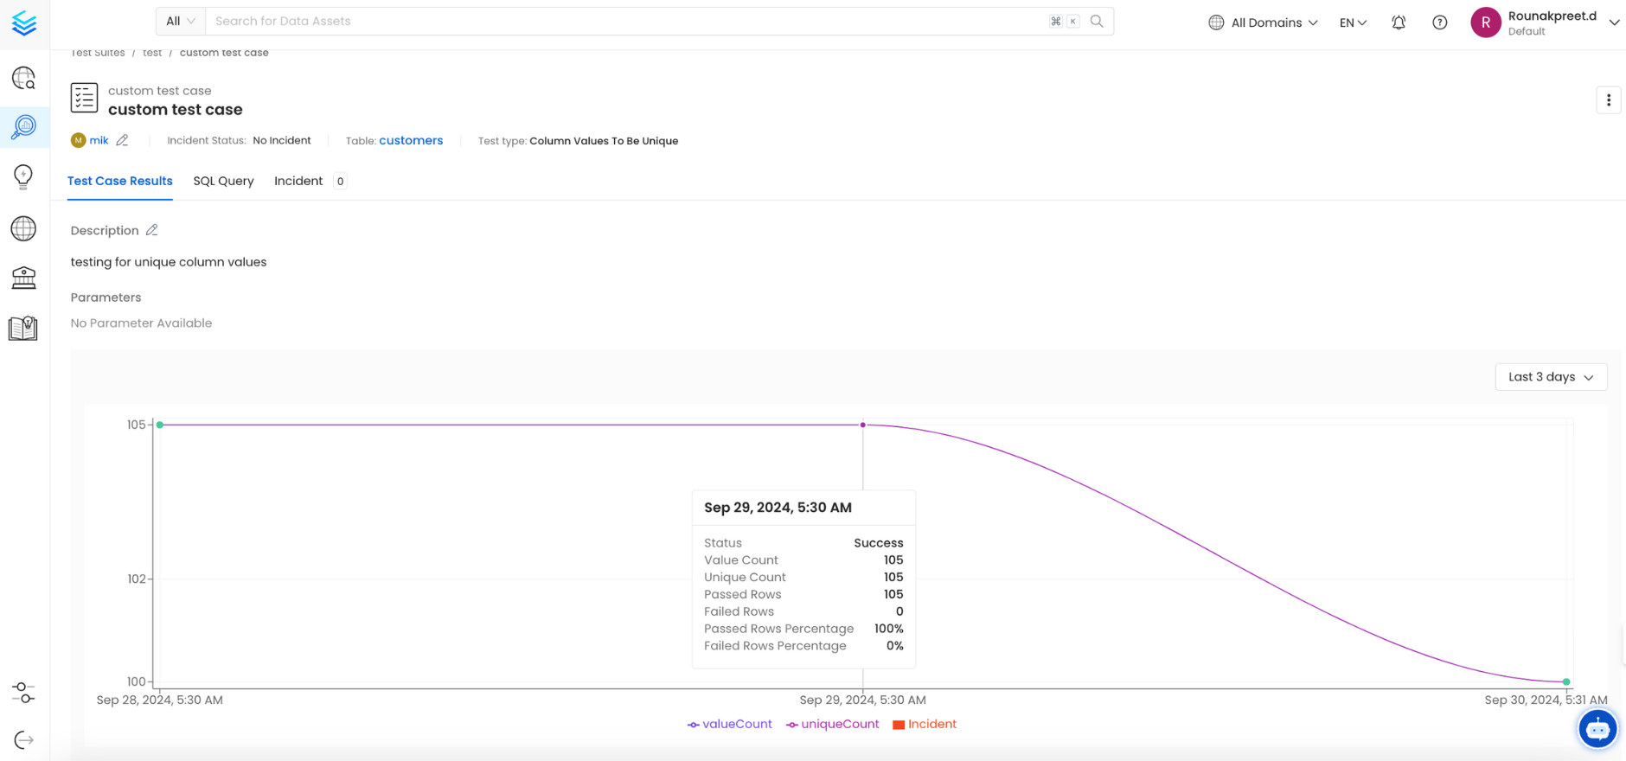Click the Logout arrow sidebar icon
1626x761 pixels.
pos(23,740)
